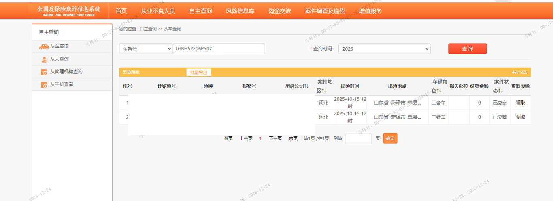The image size is (553, 201).
Task: Open the 风险信息库 menu
Action: (240, 11)
